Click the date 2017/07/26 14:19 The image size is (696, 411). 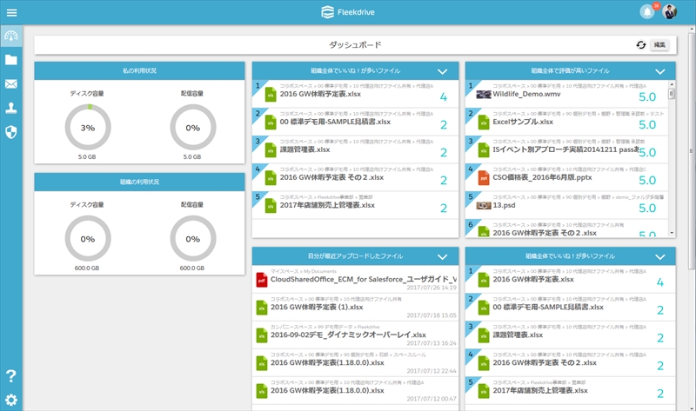pyautogui.click(x=432, y=288)
